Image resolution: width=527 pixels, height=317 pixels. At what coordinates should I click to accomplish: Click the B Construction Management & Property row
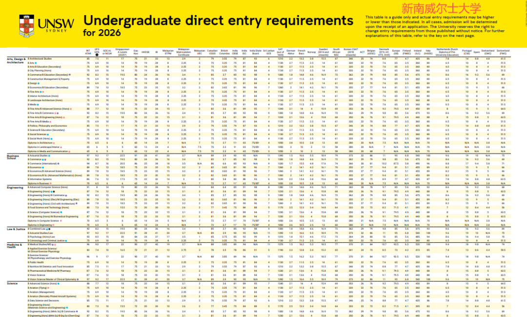coord(49,79)
